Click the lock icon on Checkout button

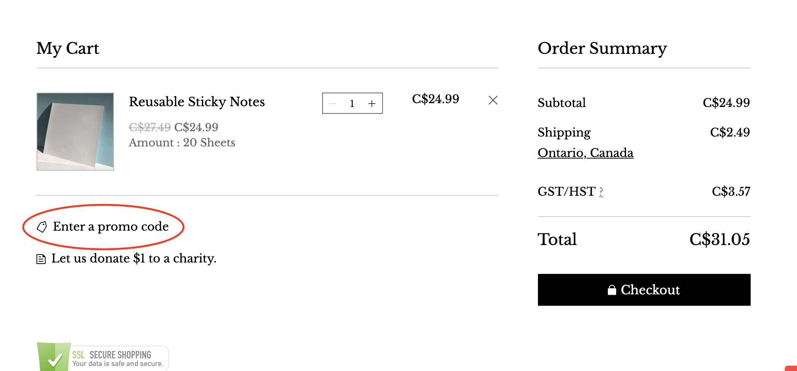(x=612, y=290)
